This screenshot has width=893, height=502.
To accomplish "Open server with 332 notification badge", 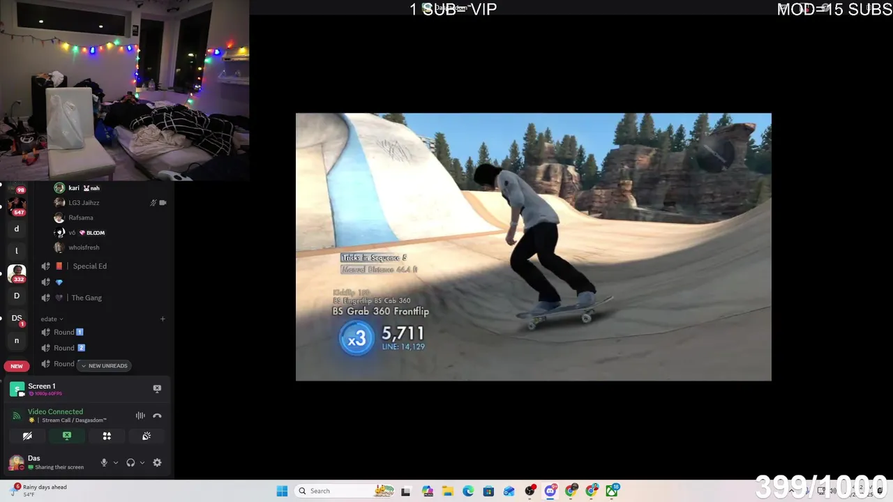I will (17, 273).
